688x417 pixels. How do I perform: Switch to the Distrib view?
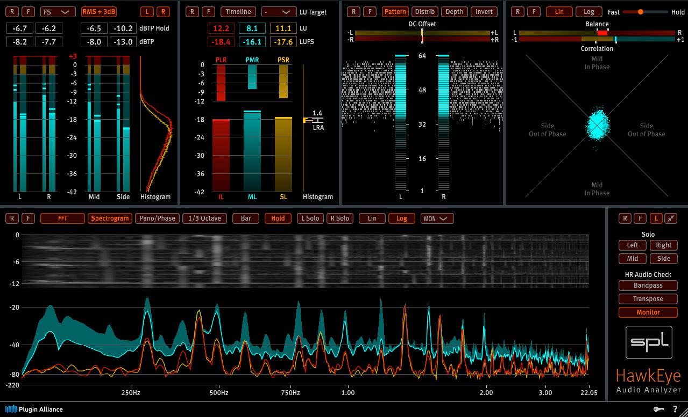(x=425, y=11)
